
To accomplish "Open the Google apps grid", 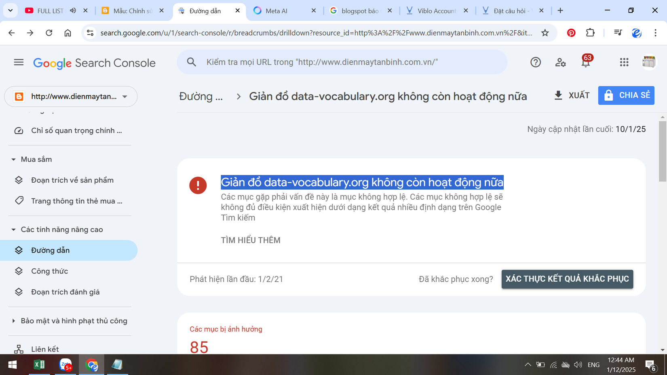I will [624, 62].
